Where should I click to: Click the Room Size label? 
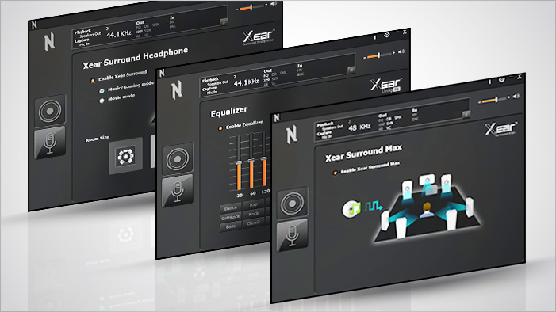(x=97, y=138)
